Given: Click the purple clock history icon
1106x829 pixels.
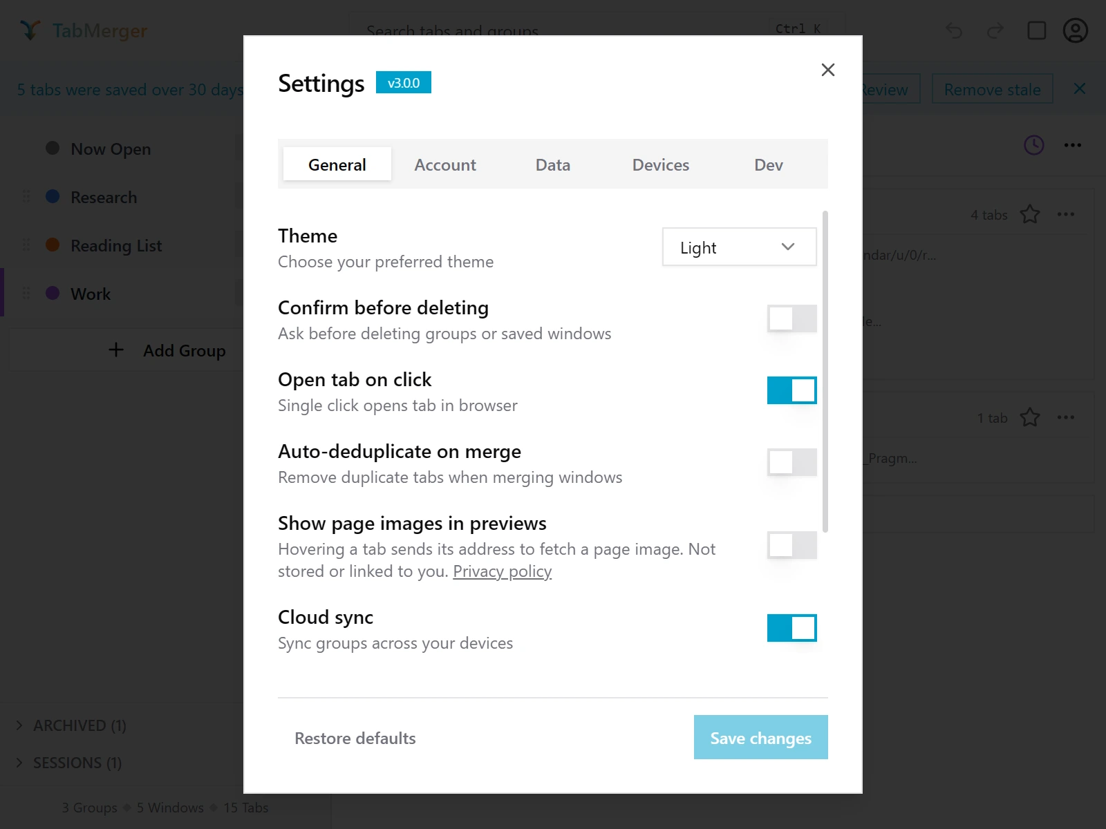Looking at the screenshot, I should [x=1033, y=145].
